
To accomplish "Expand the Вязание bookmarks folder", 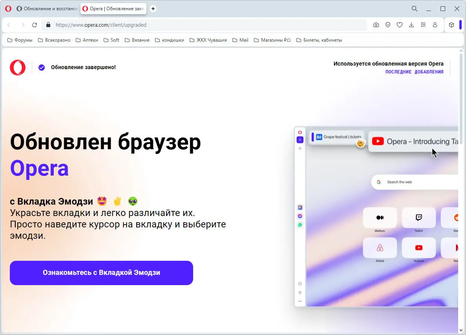I will [137, 40].
